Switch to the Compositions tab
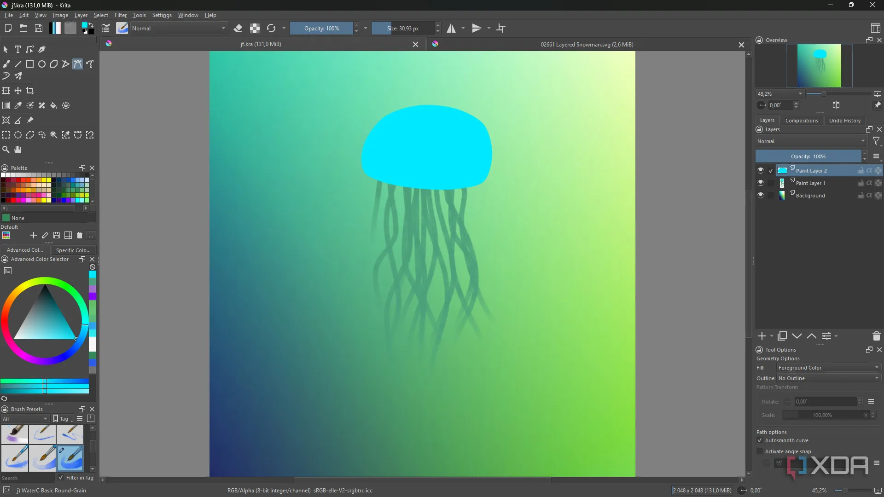884x497 pixels. point(802,120)
